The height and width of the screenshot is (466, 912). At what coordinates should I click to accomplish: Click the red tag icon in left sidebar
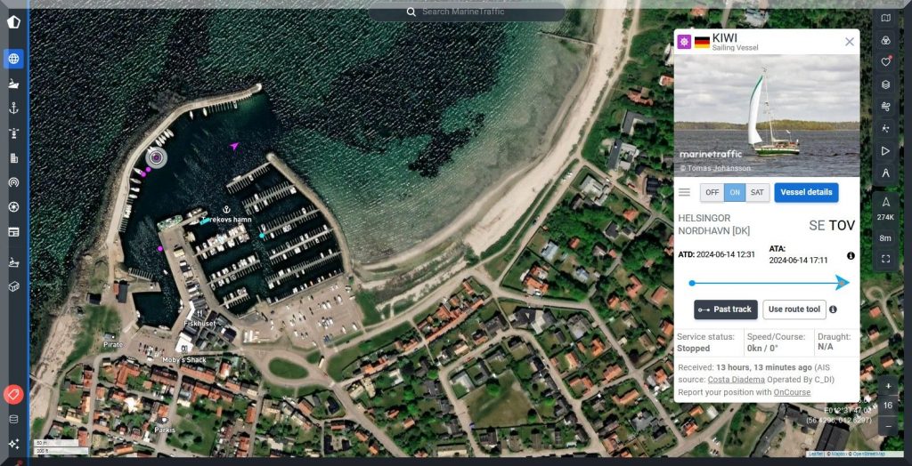(13, 394)
